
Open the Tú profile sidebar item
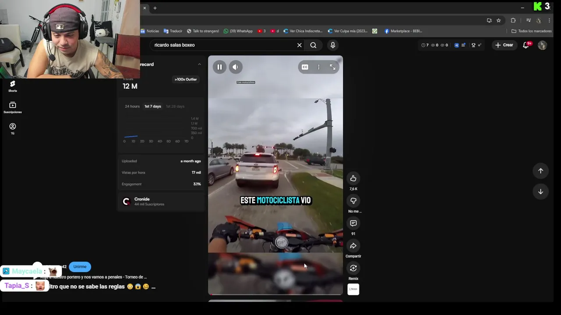(13, 129)
